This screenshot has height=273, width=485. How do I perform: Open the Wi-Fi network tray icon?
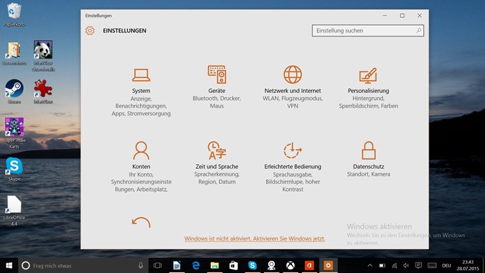point(394,265)
